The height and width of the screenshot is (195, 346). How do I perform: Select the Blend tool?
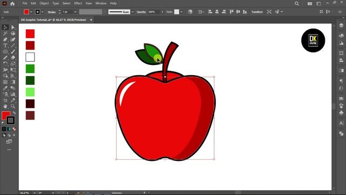[x=13, y=88]
